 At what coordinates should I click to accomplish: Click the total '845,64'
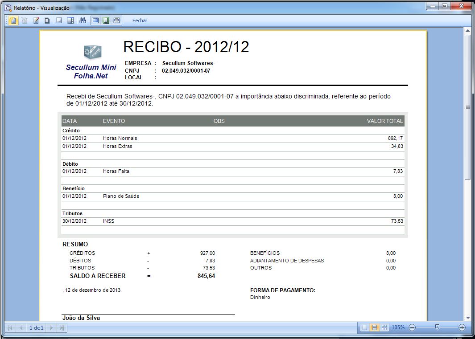[207, 276]
